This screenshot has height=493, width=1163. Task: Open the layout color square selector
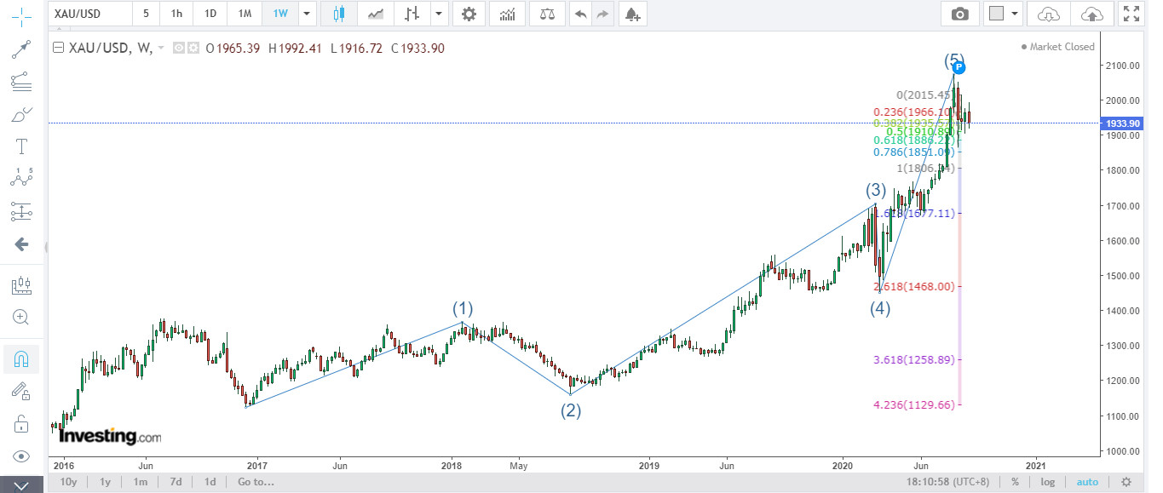pyautogui.click(x=995, y=14)
